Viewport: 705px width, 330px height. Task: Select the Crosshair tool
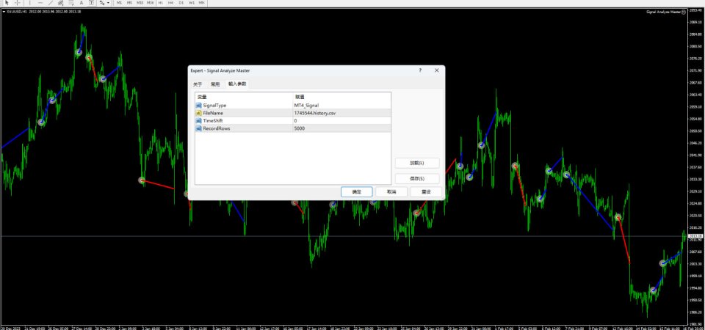[18, 3]
